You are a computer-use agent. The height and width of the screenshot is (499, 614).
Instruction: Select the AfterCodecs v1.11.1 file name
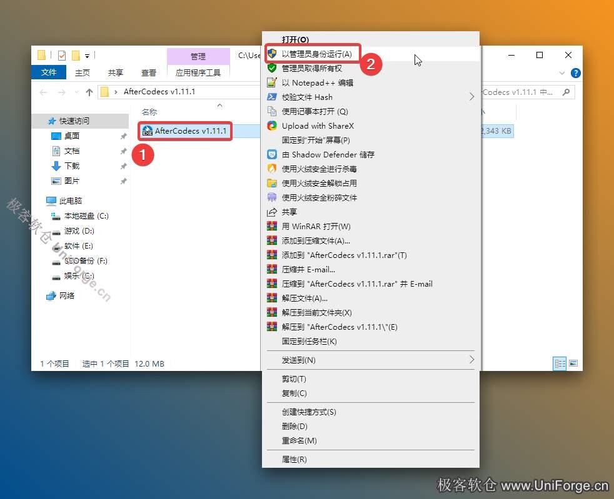pos(190,131)
